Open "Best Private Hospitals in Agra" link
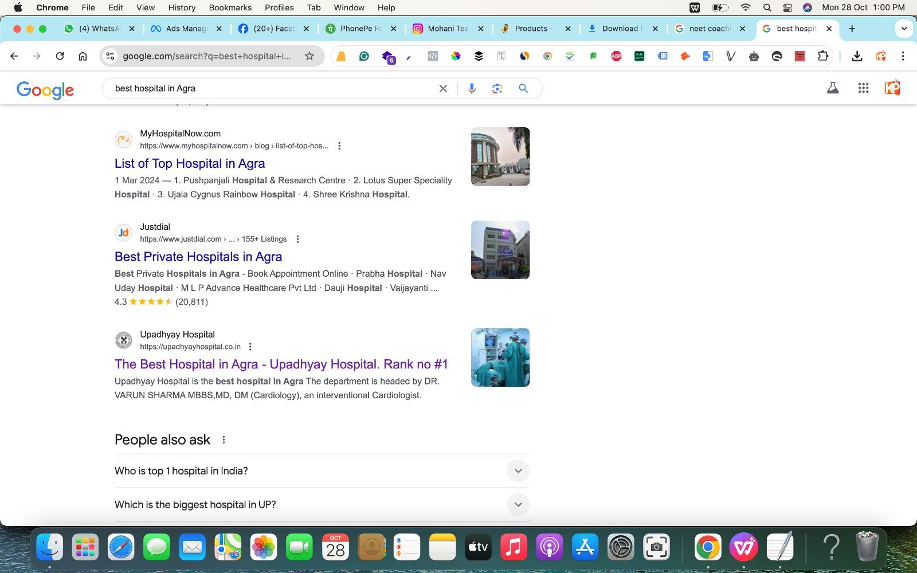This screenshot has height=573, width=917. point(198,257)
